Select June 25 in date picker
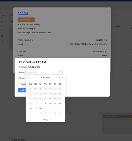Screen dimensions: 132x141 [x=50, y=103]
